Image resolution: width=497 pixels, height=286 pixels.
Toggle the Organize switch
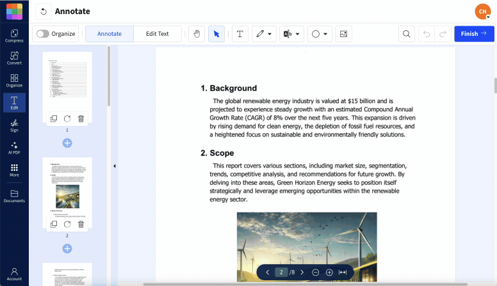click(x=43, y=34)
